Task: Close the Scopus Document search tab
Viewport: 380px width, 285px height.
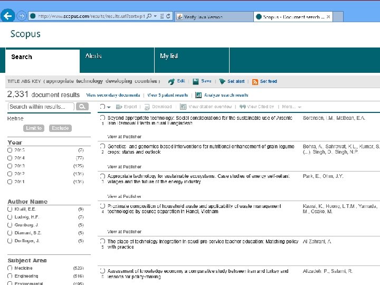Action: tap(328, 17)
